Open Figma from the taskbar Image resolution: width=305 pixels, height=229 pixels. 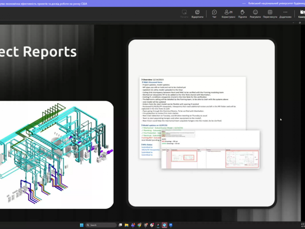coord(158,225)
